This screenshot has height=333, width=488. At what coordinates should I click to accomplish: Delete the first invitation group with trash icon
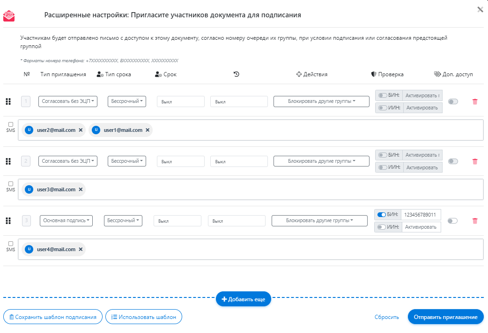pyautogui.click(x=475, y=101)
